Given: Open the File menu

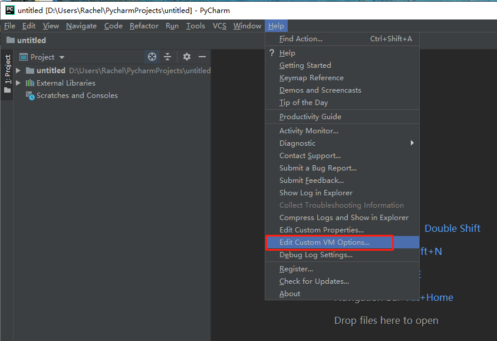Looking at the screenshot, I should 9,26.
